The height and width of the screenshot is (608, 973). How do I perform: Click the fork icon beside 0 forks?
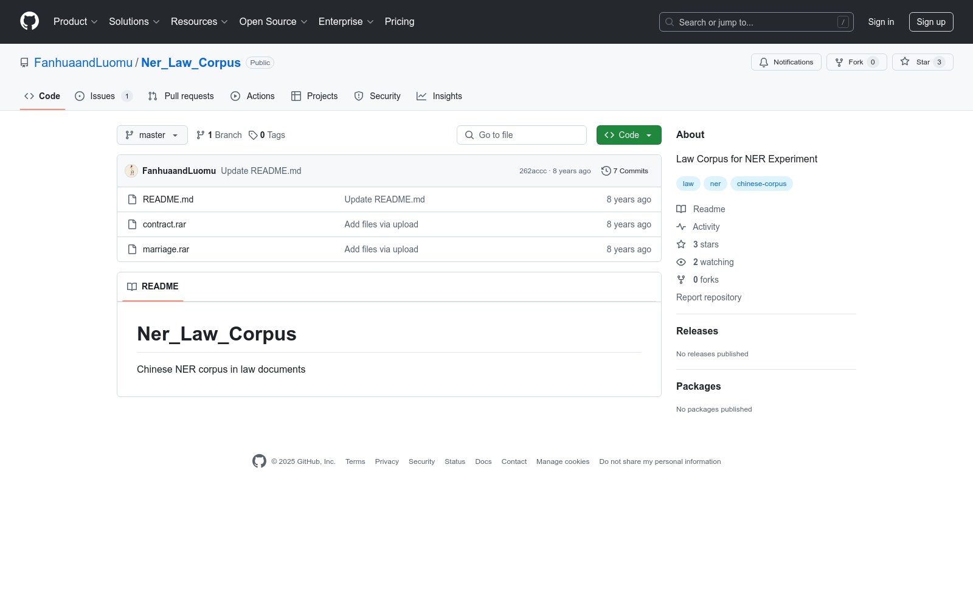coord(681,280)
